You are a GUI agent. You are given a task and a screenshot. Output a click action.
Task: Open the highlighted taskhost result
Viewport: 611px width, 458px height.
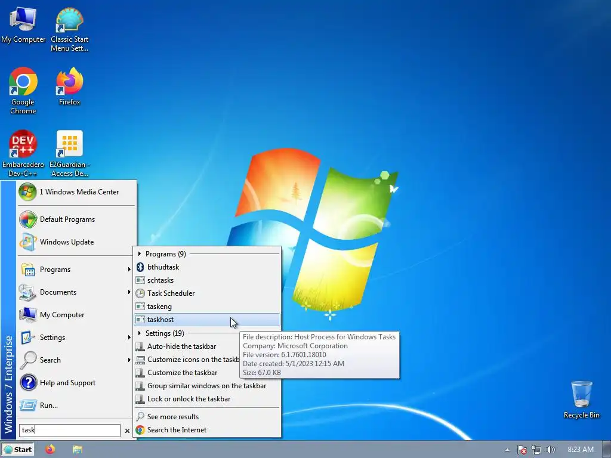207,320
